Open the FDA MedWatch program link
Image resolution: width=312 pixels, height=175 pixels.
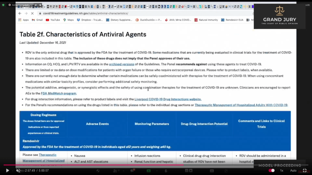[59, 93]
